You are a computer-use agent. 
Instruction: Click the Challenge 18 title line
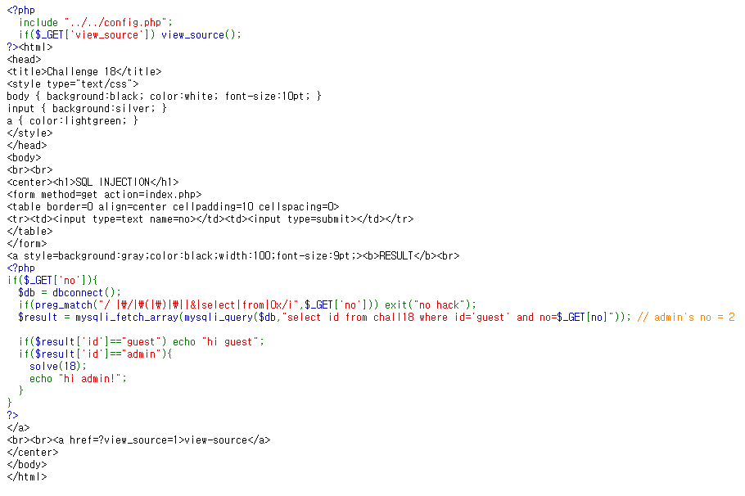(84, 72)
